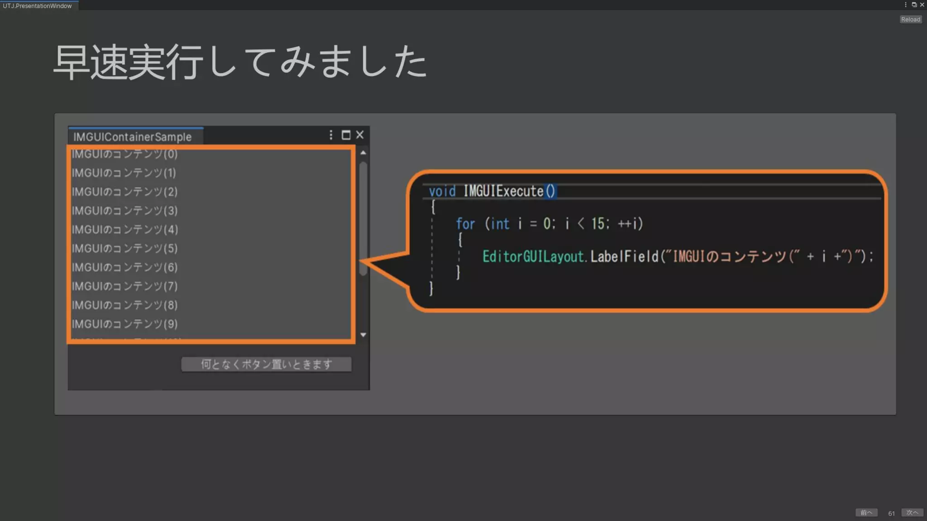Viewport: 927px width, 521px height.
Task: Click the EditorGUILayout.LabelField code line
Action: (678, 257)
